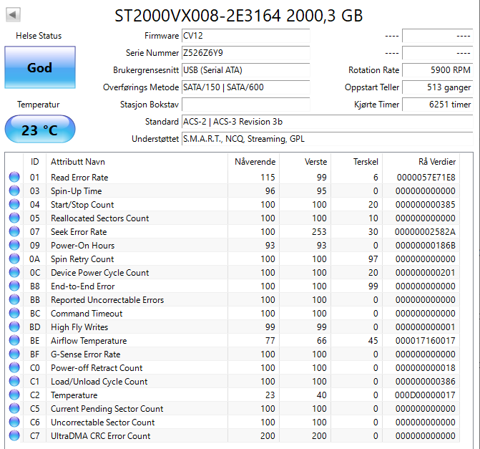The image size is (480, 449).
Task: Click the status icon for Airflow Temperature
Action: pos(14,341)
